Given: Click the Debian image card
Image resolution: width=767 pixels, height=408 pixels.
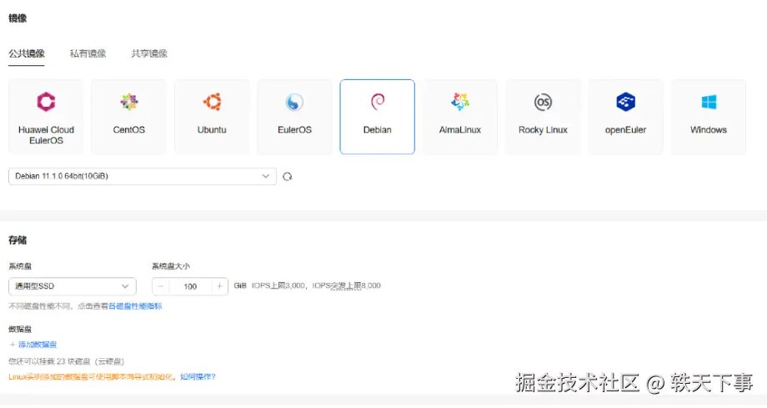Looking at the screenshot, I should pos(378,117).
